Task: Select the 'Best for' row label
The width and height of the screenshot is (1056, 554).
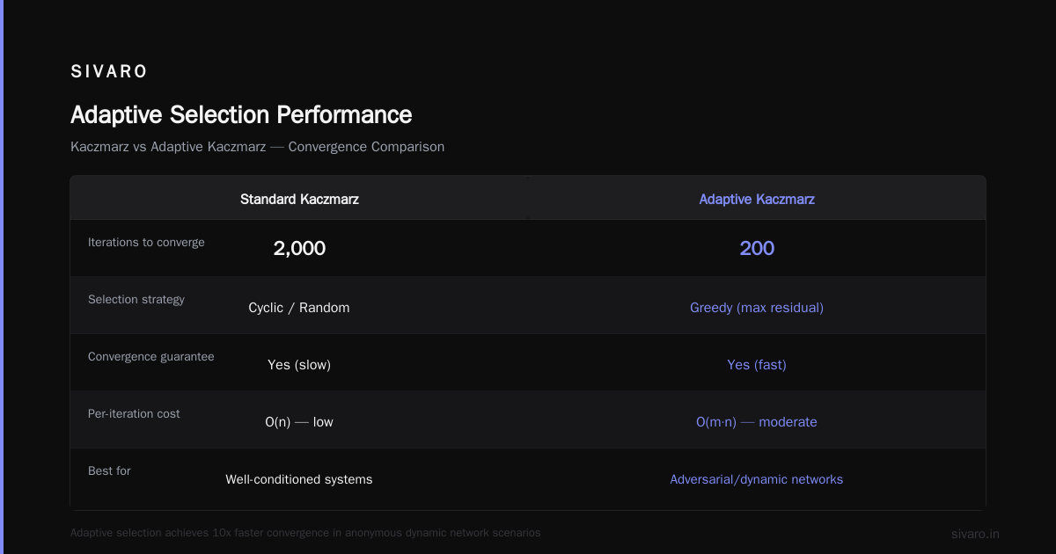Action: pos(109,470)
